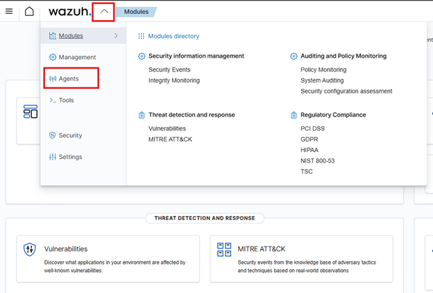The image size is (433, 293).
Task: Select Threat detection and response menu heading
Action: point(192,115)
